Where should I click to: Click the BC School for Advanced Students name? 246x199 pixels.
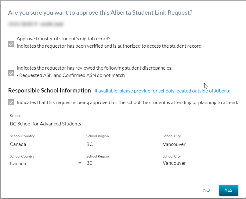click(x=45, y=124)
